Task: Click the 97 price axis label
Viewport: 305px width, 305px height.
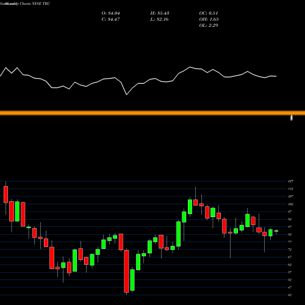Action: tap(290, 212)
